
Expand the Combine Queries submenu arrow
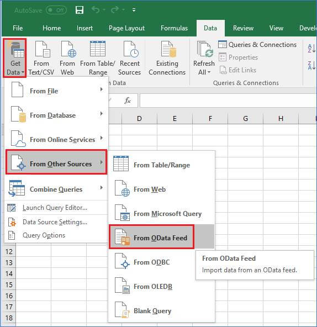[102, 187]
